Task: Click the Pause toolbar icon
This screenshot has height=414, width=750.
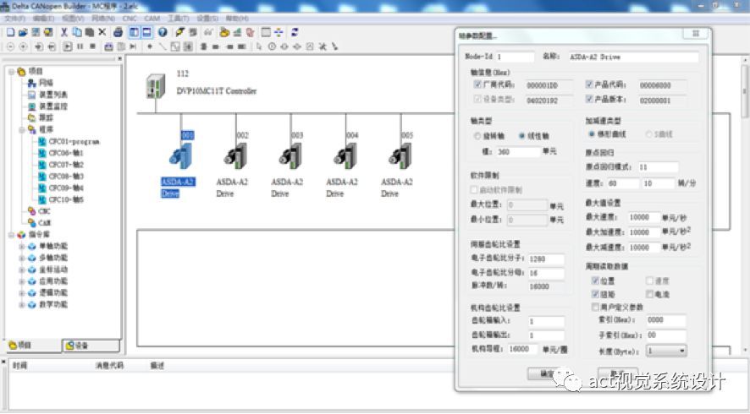Action: (80, 46)
